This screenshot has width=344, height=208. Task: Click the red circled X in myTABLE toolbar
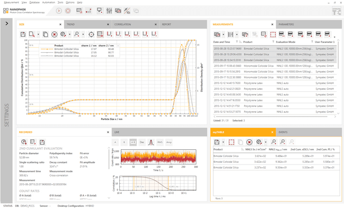pyautogui.click(x=249, y=142)
